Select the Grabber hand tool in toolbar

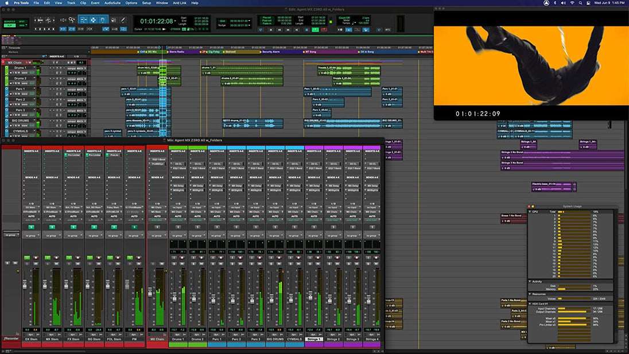[x=103, y=20]
